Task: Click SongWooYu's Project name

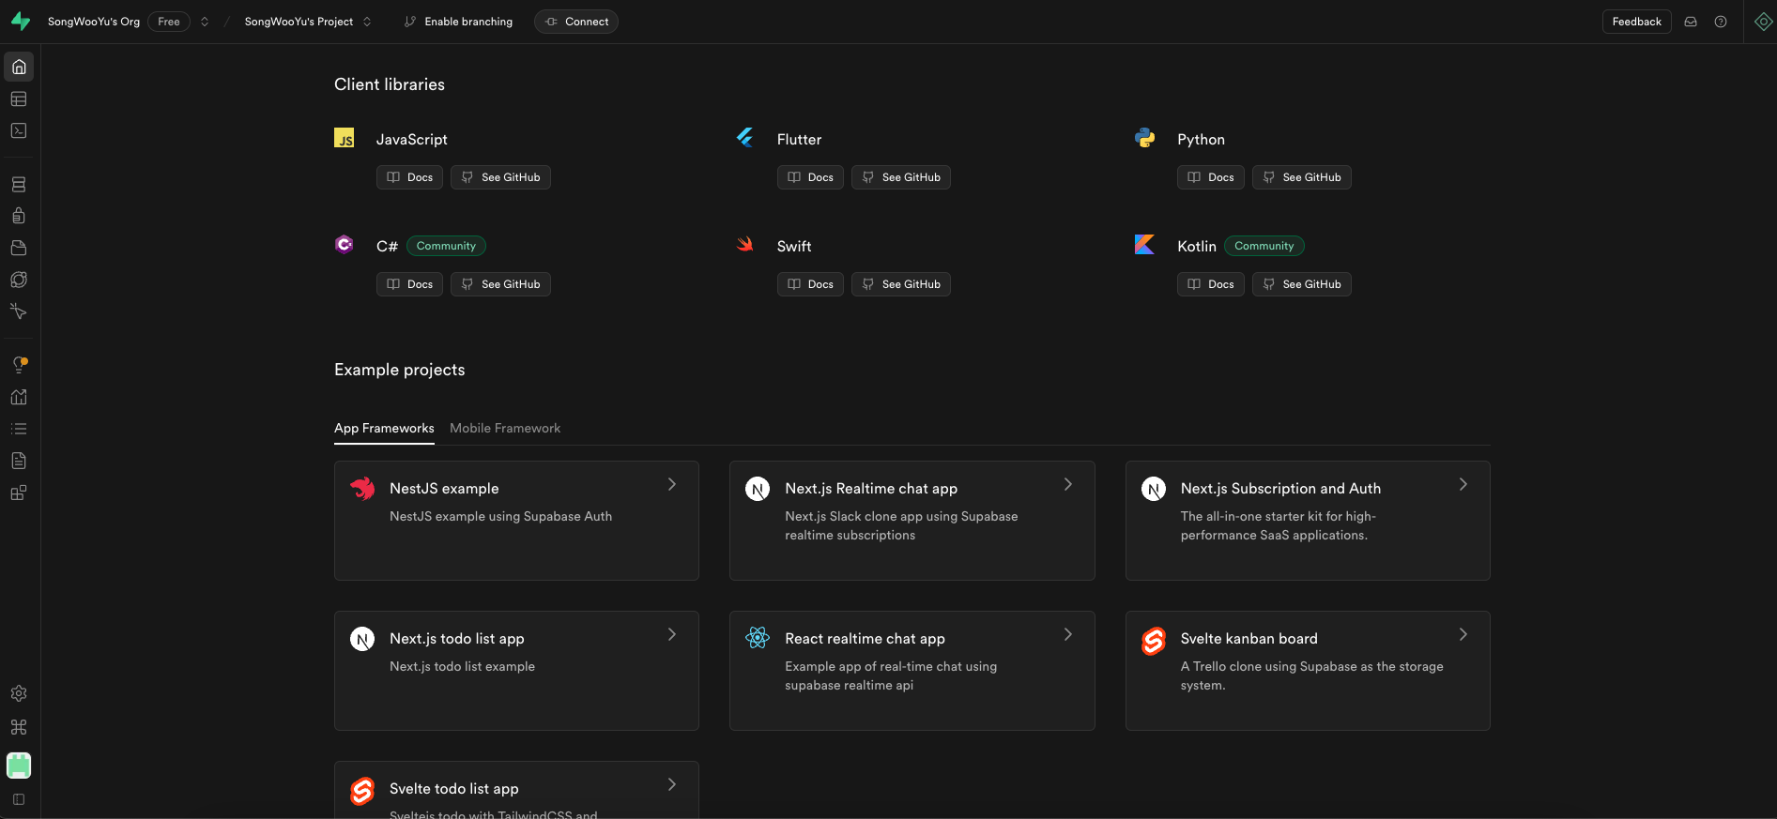Action: (x=299, y=22)
